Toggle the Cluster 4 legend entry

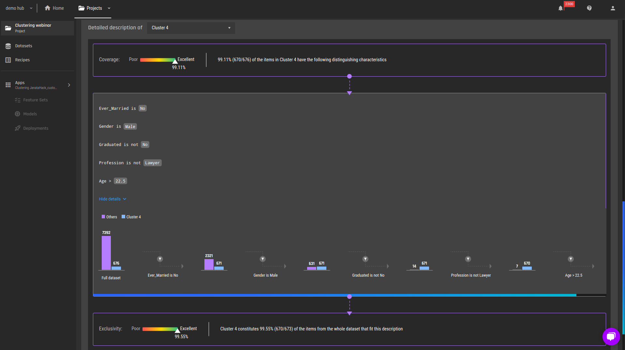[131, 217]
